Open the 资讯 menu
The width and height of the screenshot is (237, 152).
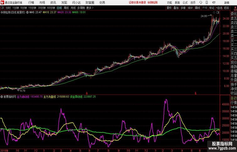[53, 2]
